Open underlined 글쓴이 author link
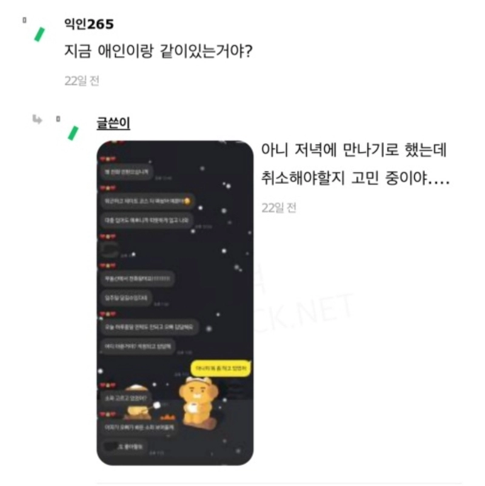Image resolution: width=485 pixels, height=486 pixels. click(x=113, y=123)
